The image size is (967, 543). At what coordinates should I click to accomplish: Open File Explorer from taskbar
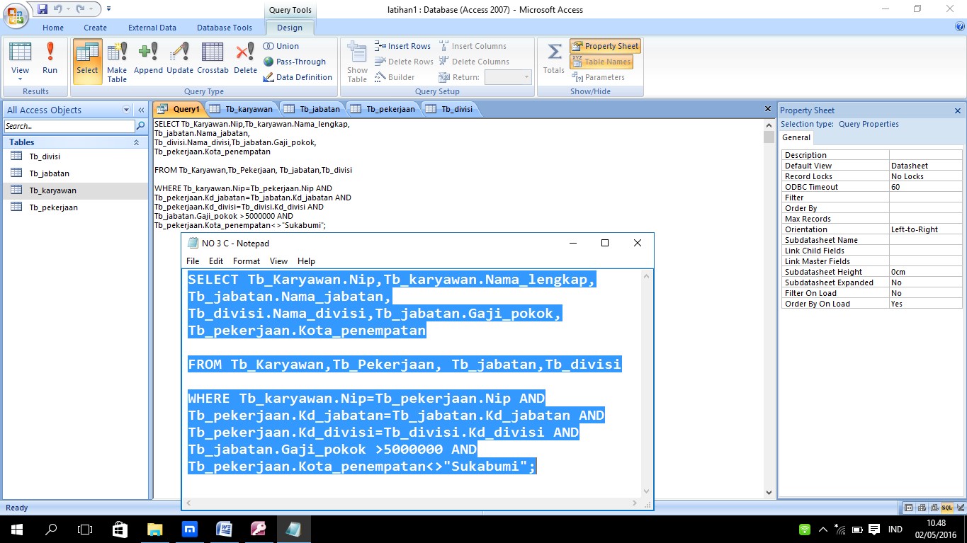tap(154, 529)
